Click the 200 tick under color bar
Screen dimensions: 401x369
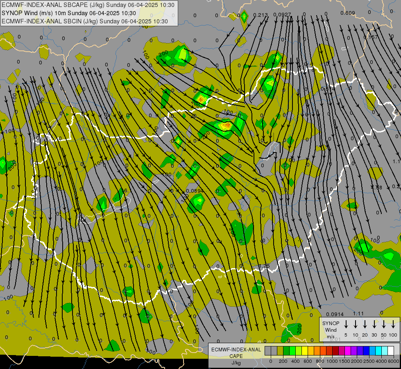pos(283,361)
